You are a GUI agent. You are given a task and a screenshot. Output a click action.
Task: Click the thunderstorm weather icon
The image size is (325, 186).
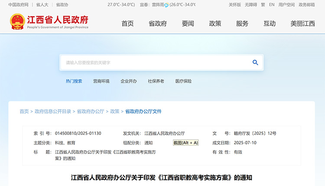(166, 5)
